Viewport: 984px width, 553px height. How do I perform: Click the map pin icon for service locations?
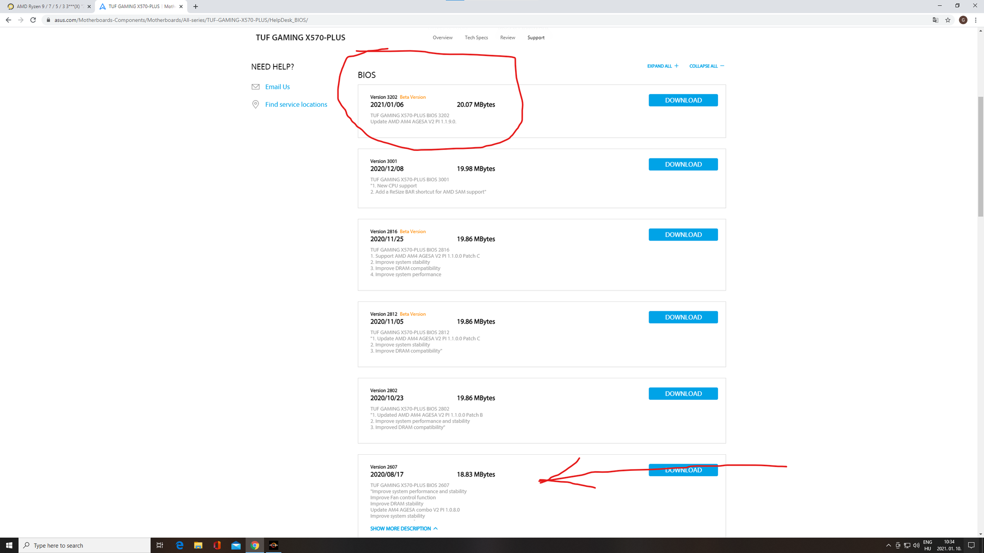click(256, 104)
